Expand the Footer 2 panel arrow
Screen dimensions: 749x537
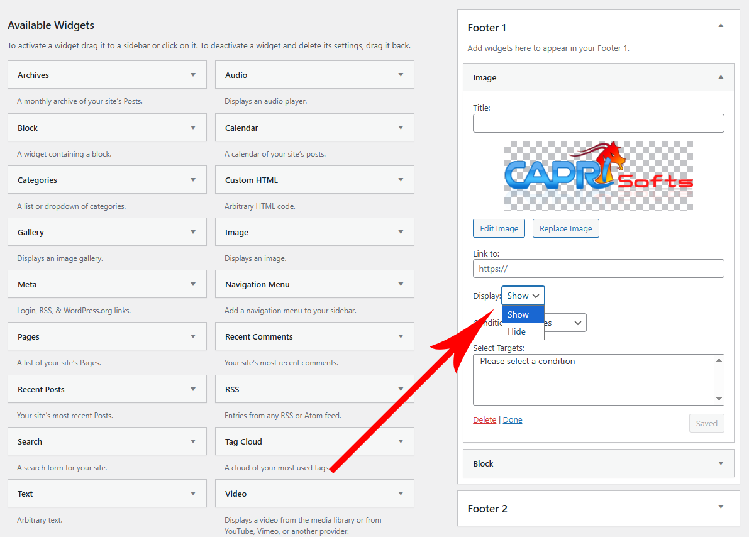[x=721, y=506]
